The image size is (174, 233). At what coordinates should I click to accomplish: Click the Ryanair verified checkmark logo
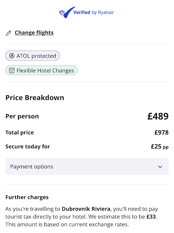67,12
